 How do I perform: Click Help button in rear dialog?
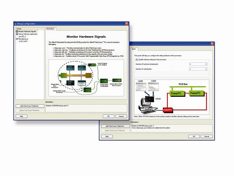tap(107, 136)
